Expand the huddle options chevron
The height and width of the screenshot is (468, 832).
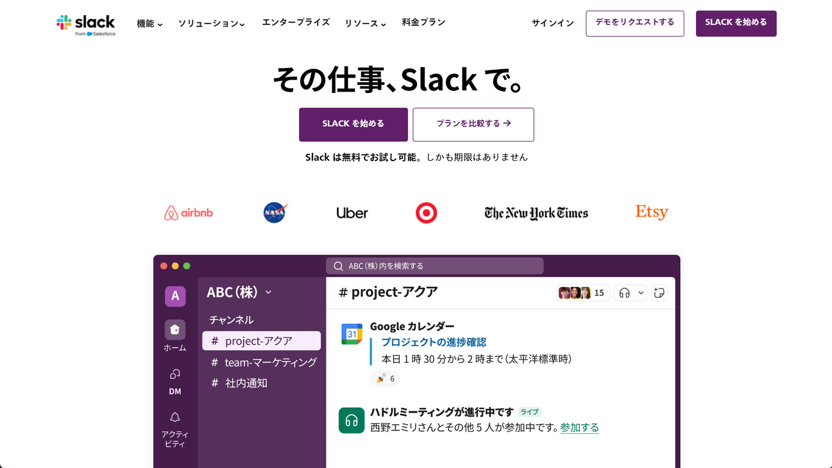tap(641, 293)
